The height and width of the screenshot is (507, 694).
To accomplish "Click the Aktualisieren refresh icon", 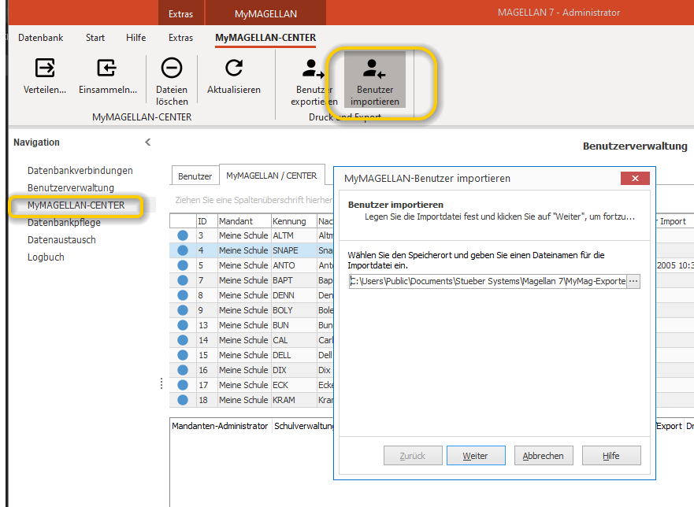I will tap(234, 68).
